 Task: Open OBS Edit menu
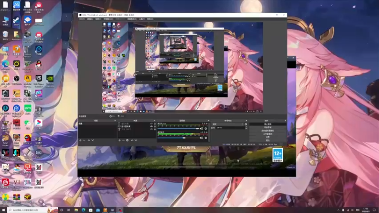tap(90, 19)
